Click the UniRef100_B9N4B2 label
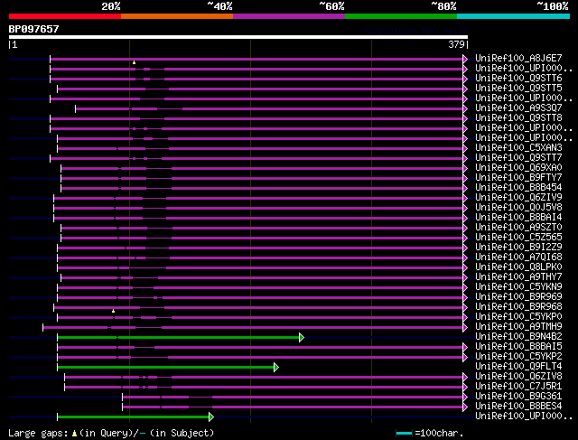Image resolution: width=578 pixels, height=440 pixels. [518, 337]
